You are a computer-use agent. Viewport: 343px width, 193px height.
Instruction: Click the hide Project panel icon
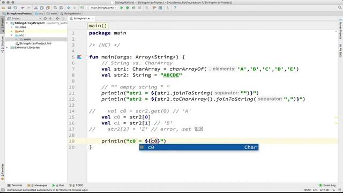(x=64, y=19)
